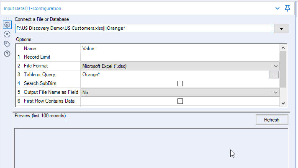Pin the Configuration window

coord(288,8)
